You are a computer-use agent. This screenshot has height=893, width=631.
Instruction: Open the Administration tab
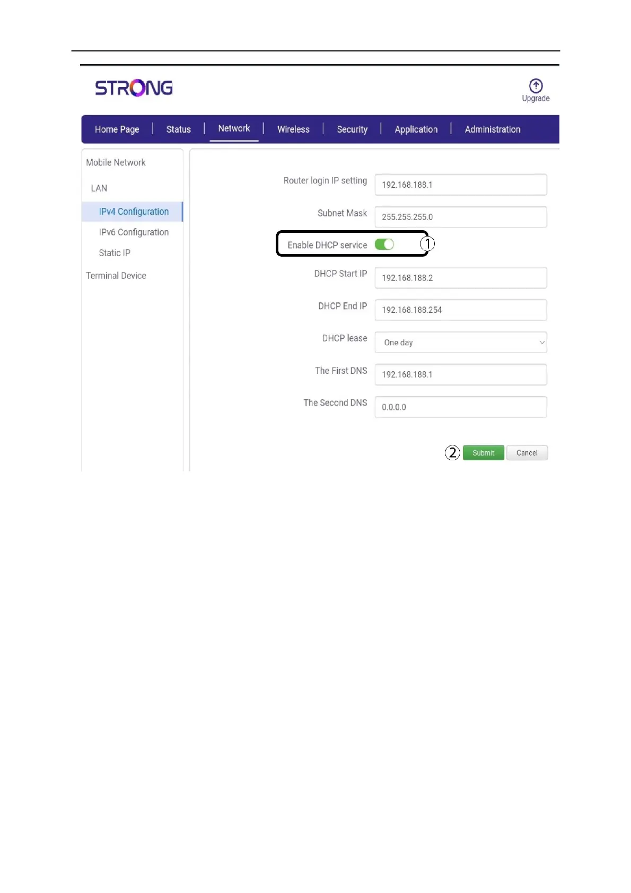pyautogui.click(x=493, y=129)
